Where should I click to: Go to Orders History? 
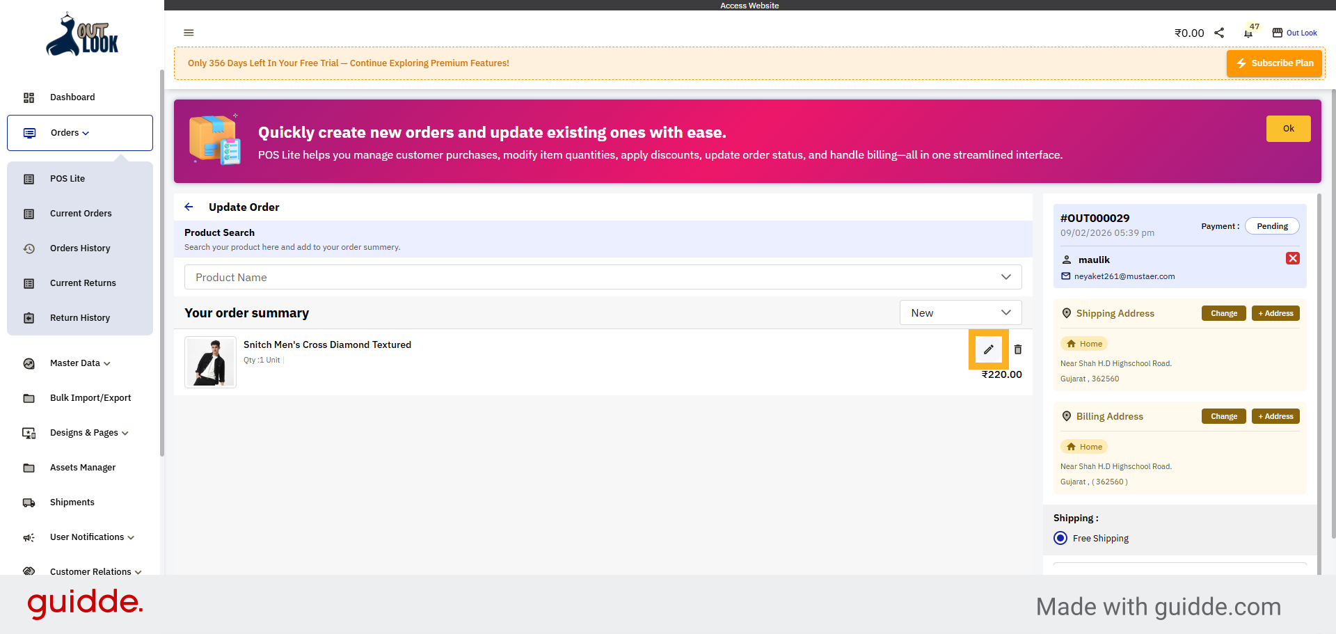click(x=80, y=248)
